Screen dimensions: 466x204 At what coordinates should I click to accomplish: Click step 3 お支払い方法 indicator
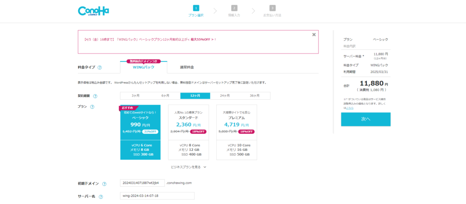272,11
